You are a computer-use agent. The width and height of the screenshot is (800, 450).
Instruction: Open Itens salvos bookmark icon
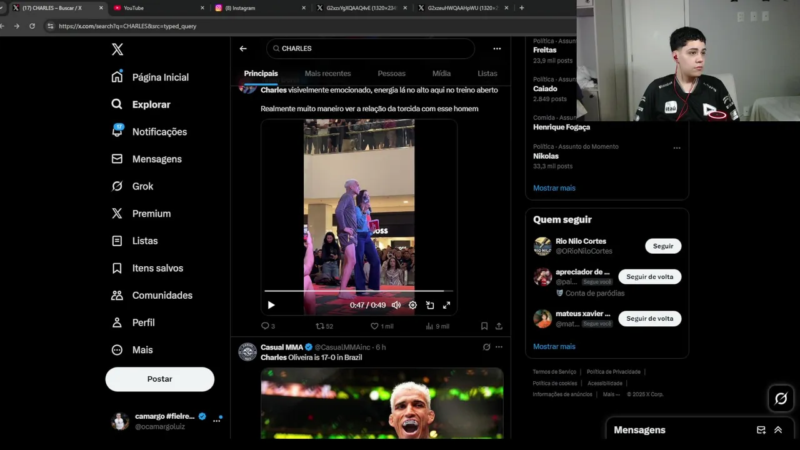click(x=117, y=268)
